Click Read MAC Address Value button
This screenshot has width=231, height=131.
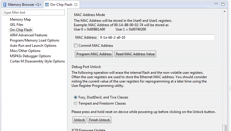pyautogui.click(x=135, y=54)
